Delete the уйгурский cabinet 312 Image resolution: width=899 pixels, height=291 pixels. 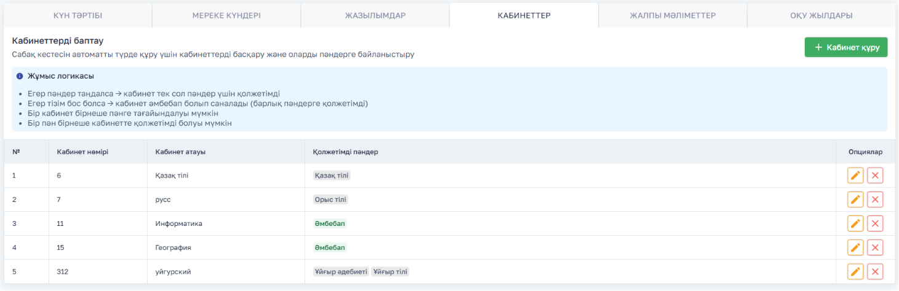point(875,271)
